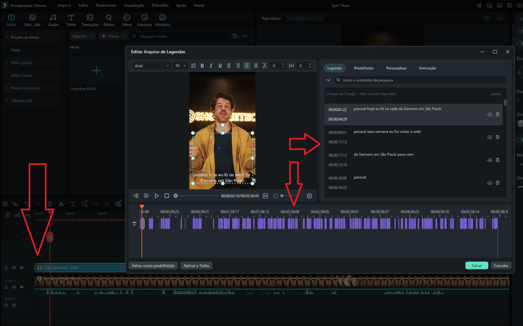The width and height of the screenshot is (523, 326).
Task: Select the Delete (trash) icon in the timeline toolbar
Action: click(50, 204)
